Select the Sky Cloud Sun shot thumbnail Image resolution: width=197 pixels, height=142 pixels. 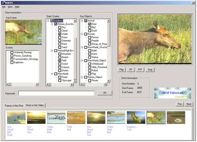pos(36,118)
